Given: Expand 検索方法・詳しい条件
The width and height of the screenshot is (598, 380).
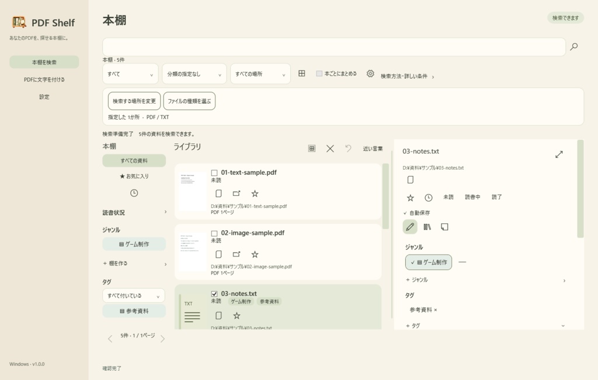Looking at the screenshot, I should coord(407,76).
